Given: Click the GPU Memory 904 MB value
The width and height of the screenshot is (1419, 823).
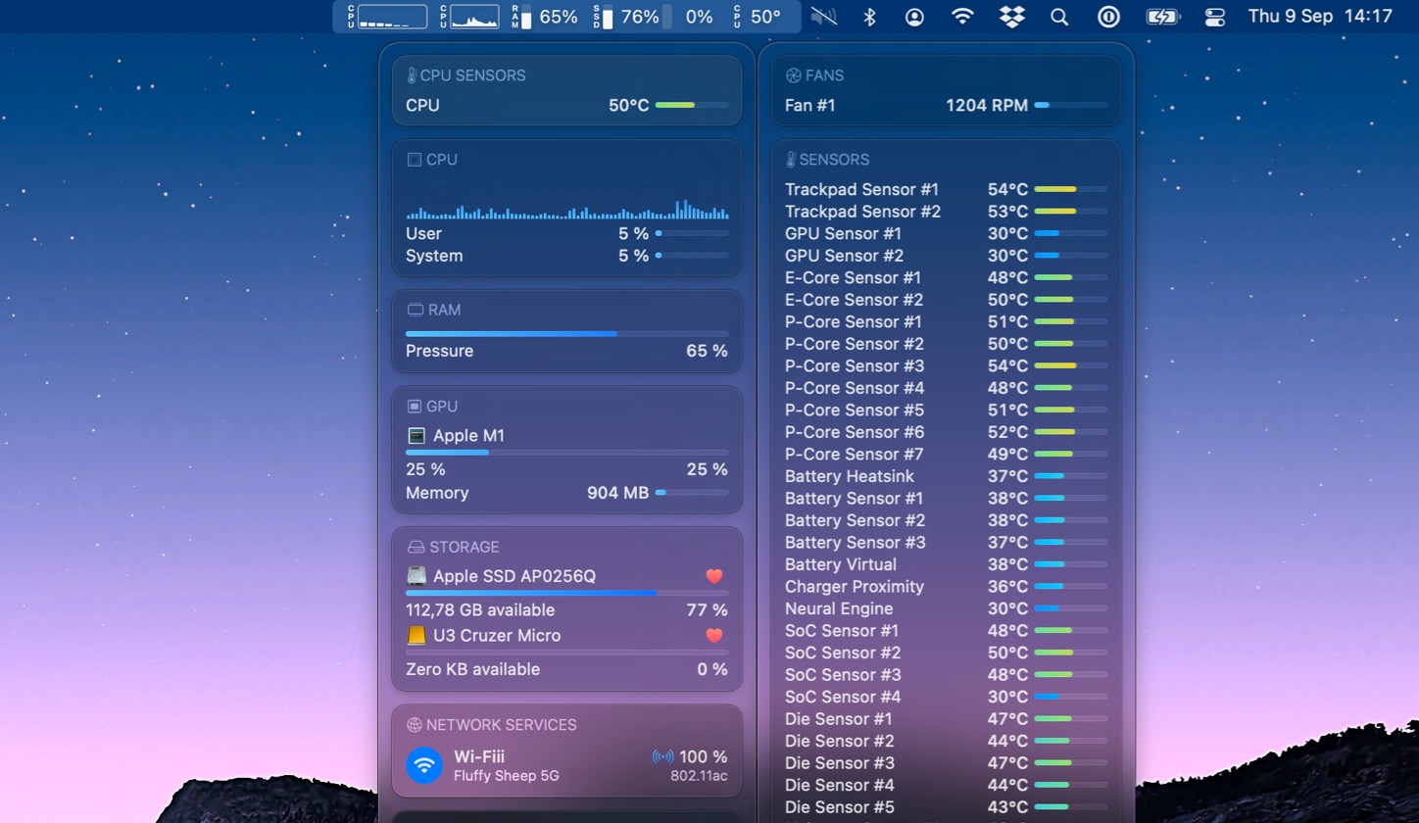Looking at the screenshot, I should [617, 493].
